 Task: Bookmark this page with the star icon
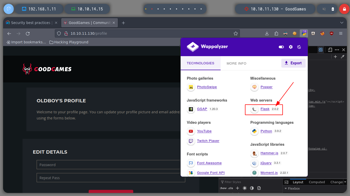236,33
